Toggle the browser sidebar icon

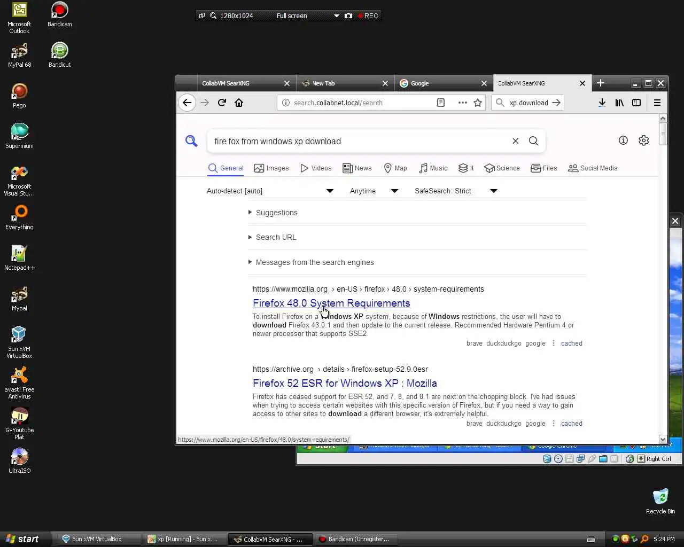[x=636, y=103]
